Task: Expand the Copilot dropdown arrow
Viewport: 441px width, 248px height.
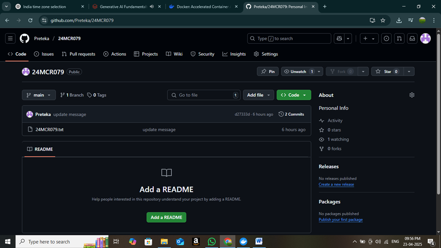Action: [348, 38]
